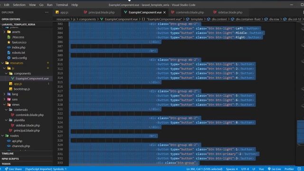Expand the assets folder
Viewport: 304px width, 171px height.
click(16, 32)
